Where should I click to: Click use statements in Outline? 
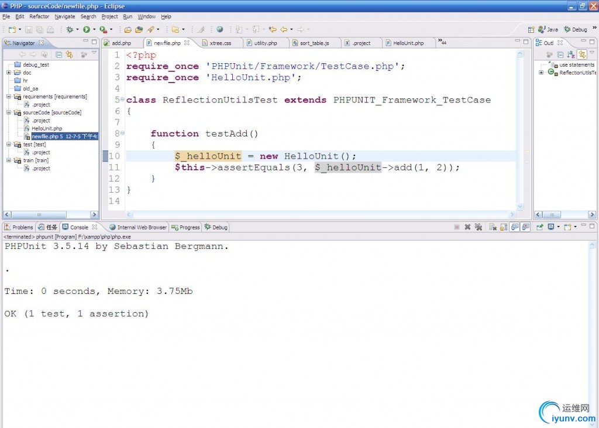click(576, 65)
